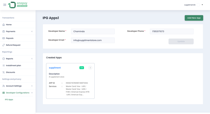This screenshot has width=210, height=114.
Task: Click the user avatar circle
Action: (x=198, y=5)
